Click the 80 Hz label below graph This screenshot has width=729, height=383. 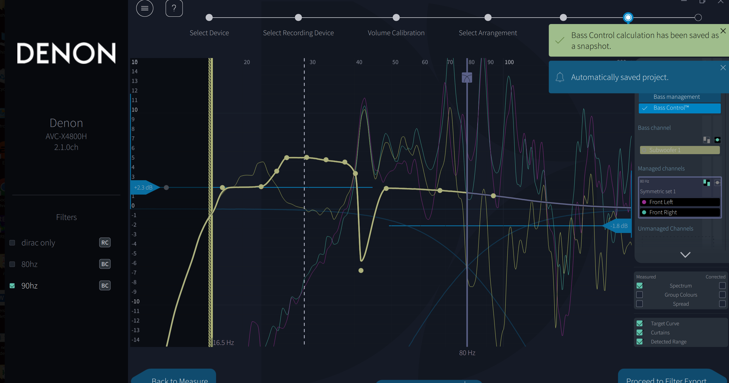pyautogui.click(x=467, y=353)
